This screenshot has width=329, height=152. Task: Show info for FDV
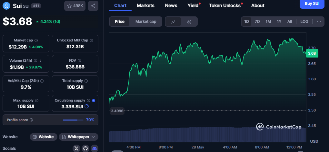[x=79, y=61]
